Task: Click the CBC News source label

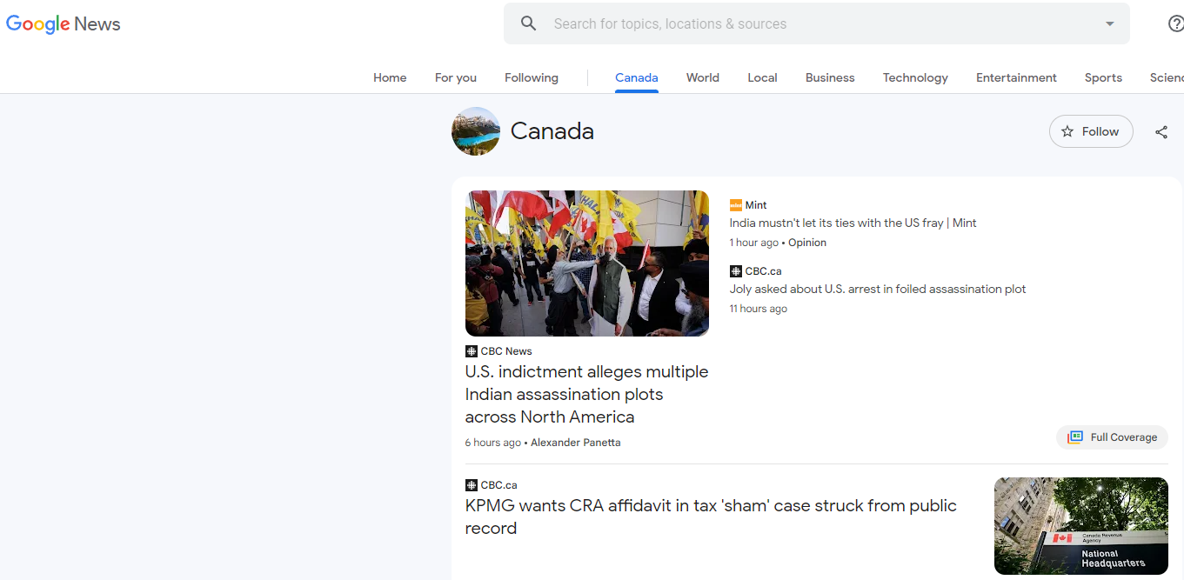Action: 506,351
